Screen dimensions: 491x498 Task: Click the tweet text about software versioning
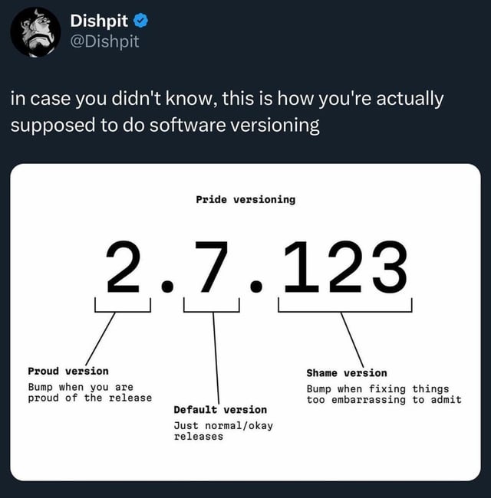click(x=227, y=112)
